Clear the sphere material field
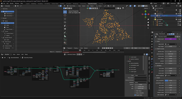The width and height of the screenshot is (182, 99). (x=175, y=76)
